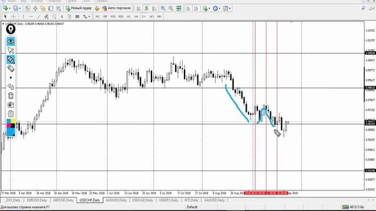Screen dimensions: 376x211
Task: Toggle Epic Pen ink visibility eye
Action: pyautogui.click(x=11, y=42)
